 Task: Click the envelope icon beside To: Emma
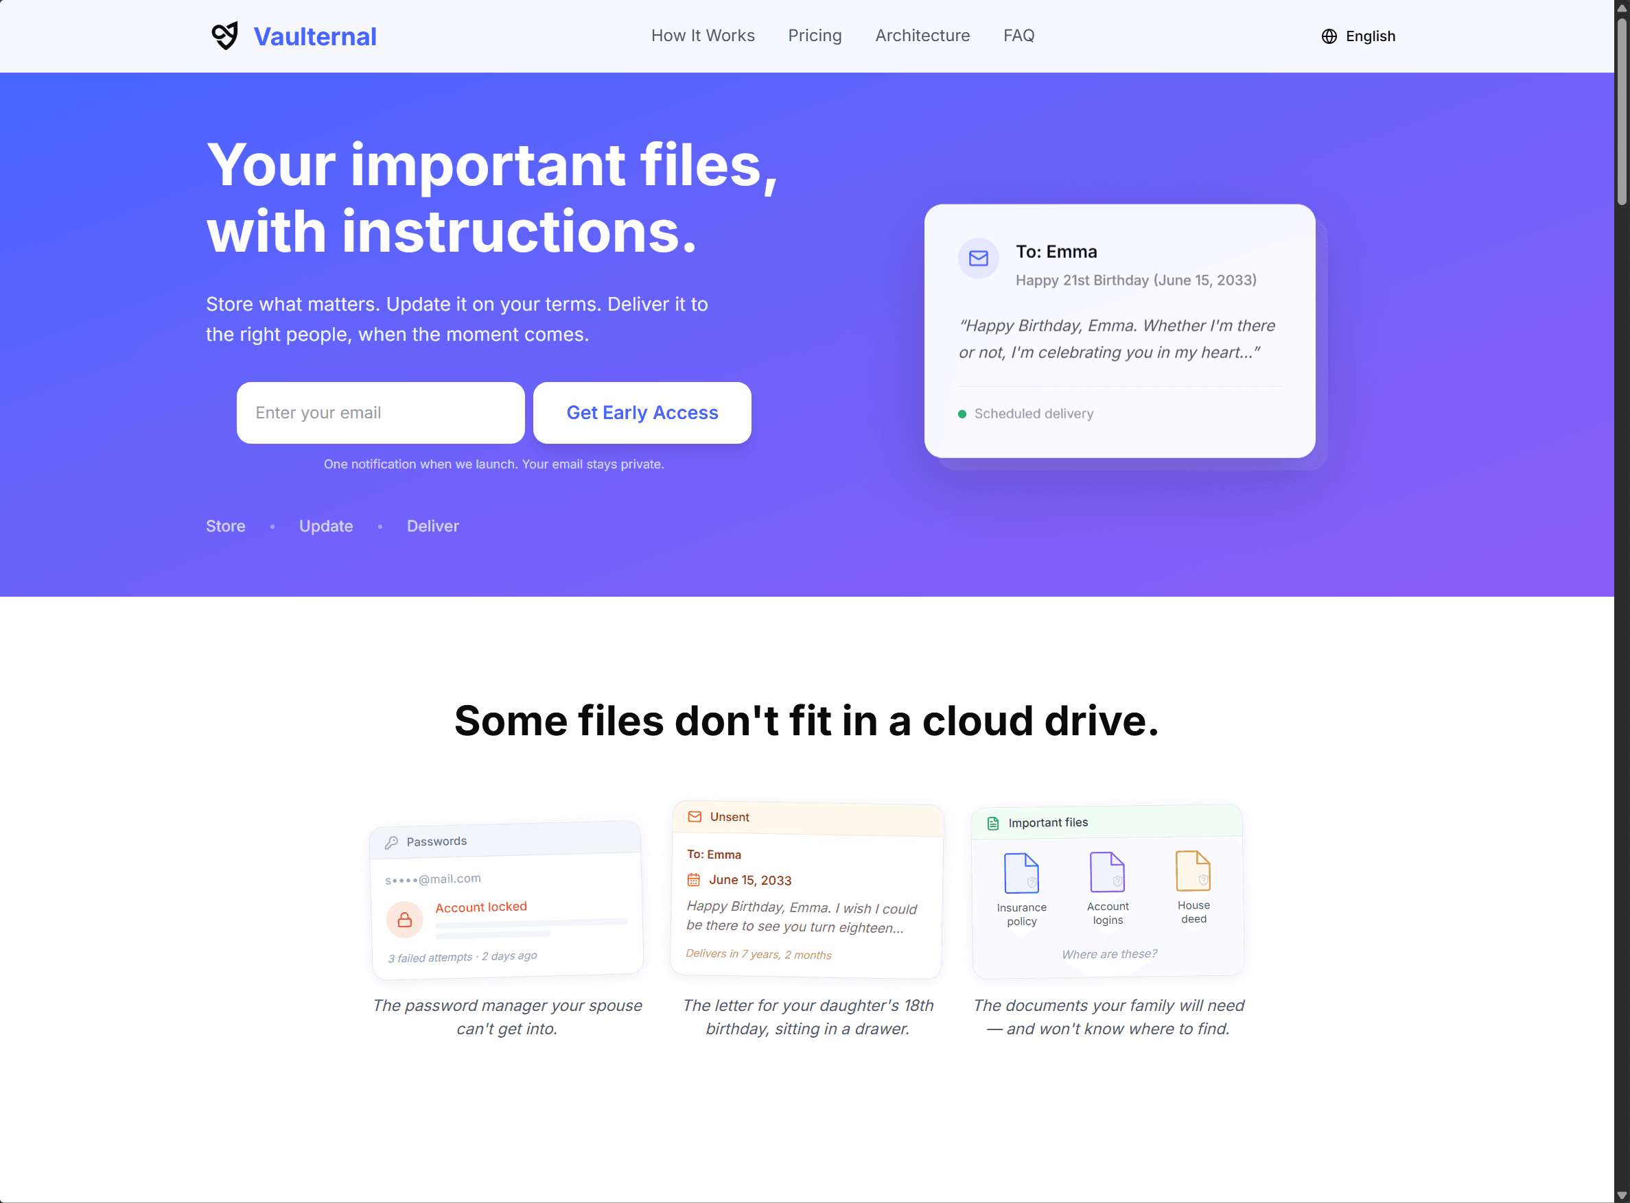click(978, 259)
